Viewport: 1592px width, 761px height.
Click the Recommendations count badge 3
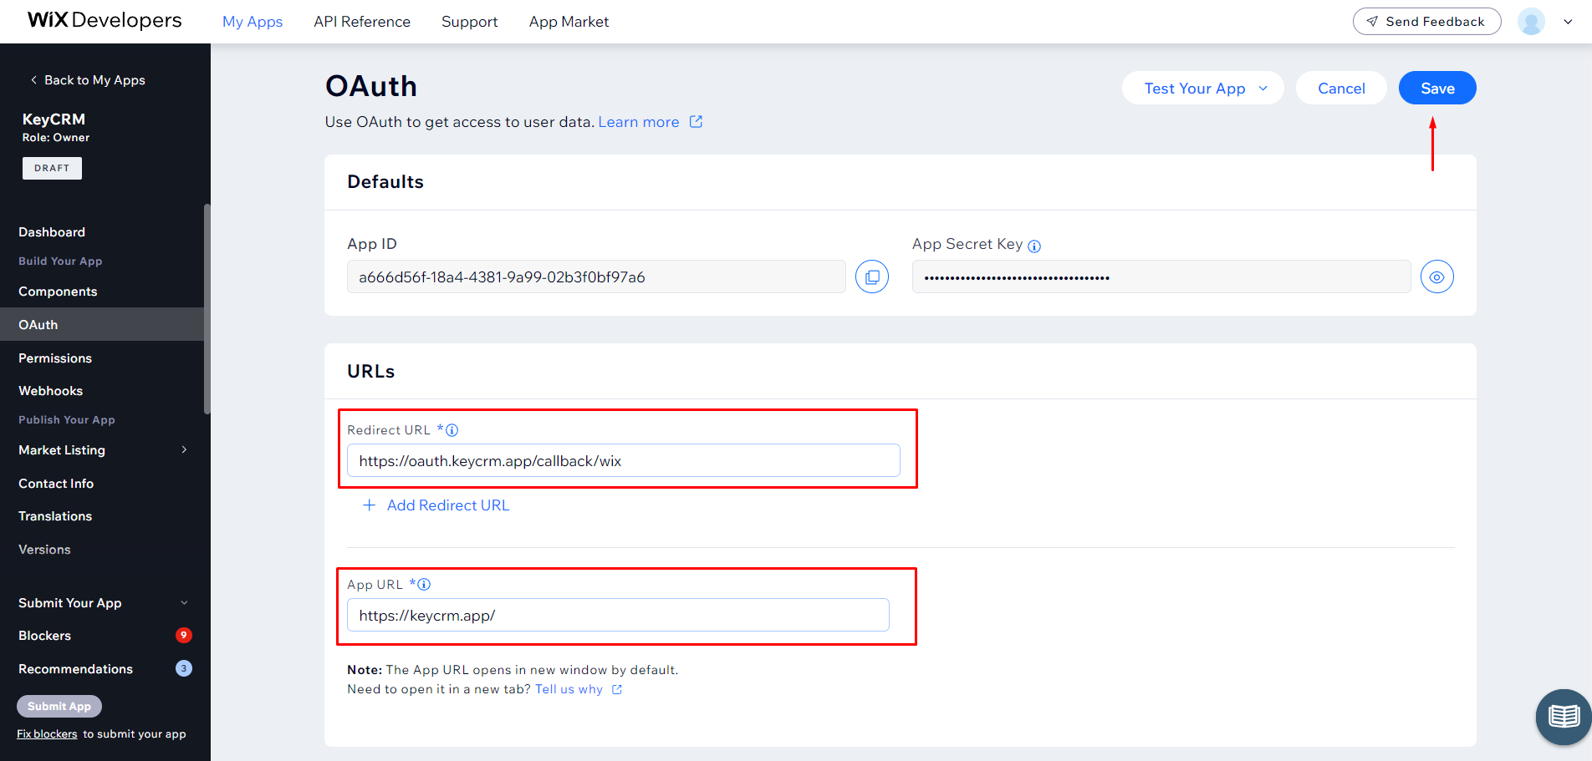[x=184, y=668]
